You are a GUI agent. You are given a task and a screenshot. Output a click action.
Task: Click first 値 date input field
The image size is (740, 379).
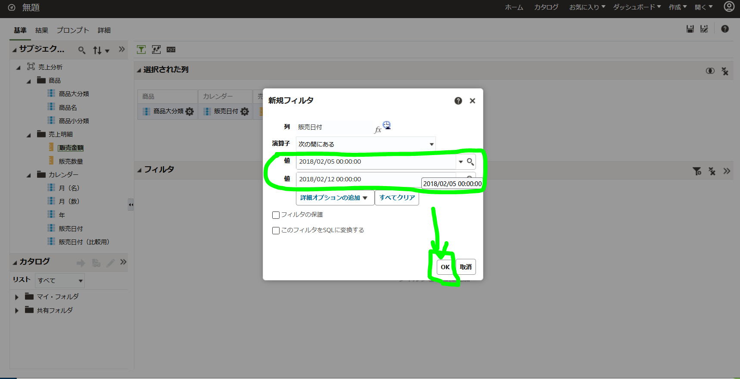tap(376, 162)
